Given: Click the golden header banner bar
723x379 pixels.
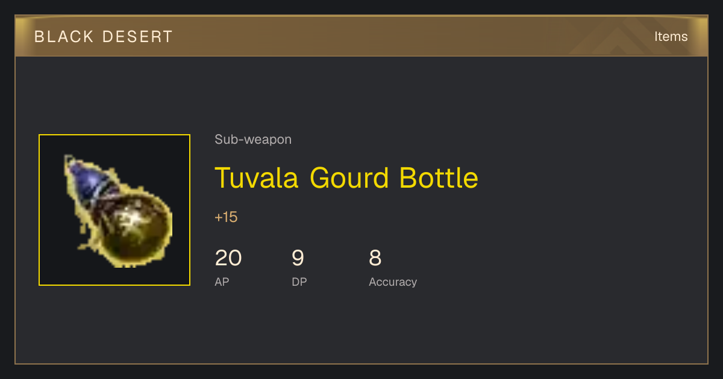Looking at the screenshot, I should point(361,36).
